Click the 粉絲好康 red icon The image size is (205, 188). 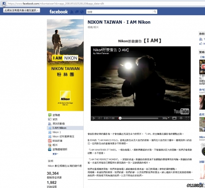tap(50, 141)
